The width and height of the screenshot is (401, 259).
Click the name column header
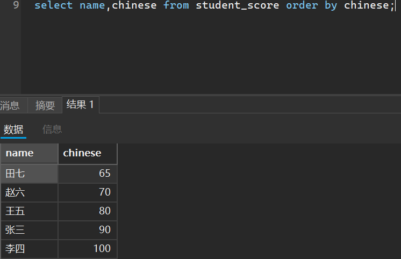tap(30, 153)
